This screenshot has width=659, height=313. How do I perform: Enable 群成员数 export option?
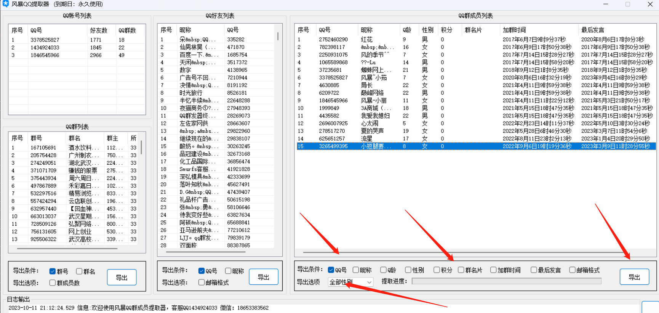[x=53, y=283]
